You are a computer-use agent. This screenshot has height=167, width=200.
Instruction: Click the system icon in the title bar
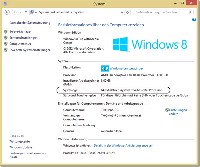tap(5, 4)
